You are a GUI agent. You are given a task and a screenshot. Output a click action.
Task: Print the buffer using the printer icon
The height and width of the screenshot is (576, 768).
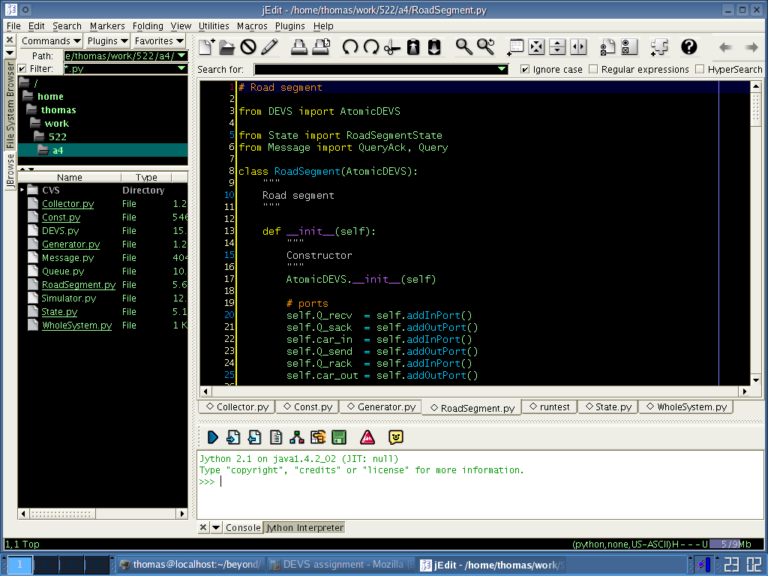tap(298, 46)
